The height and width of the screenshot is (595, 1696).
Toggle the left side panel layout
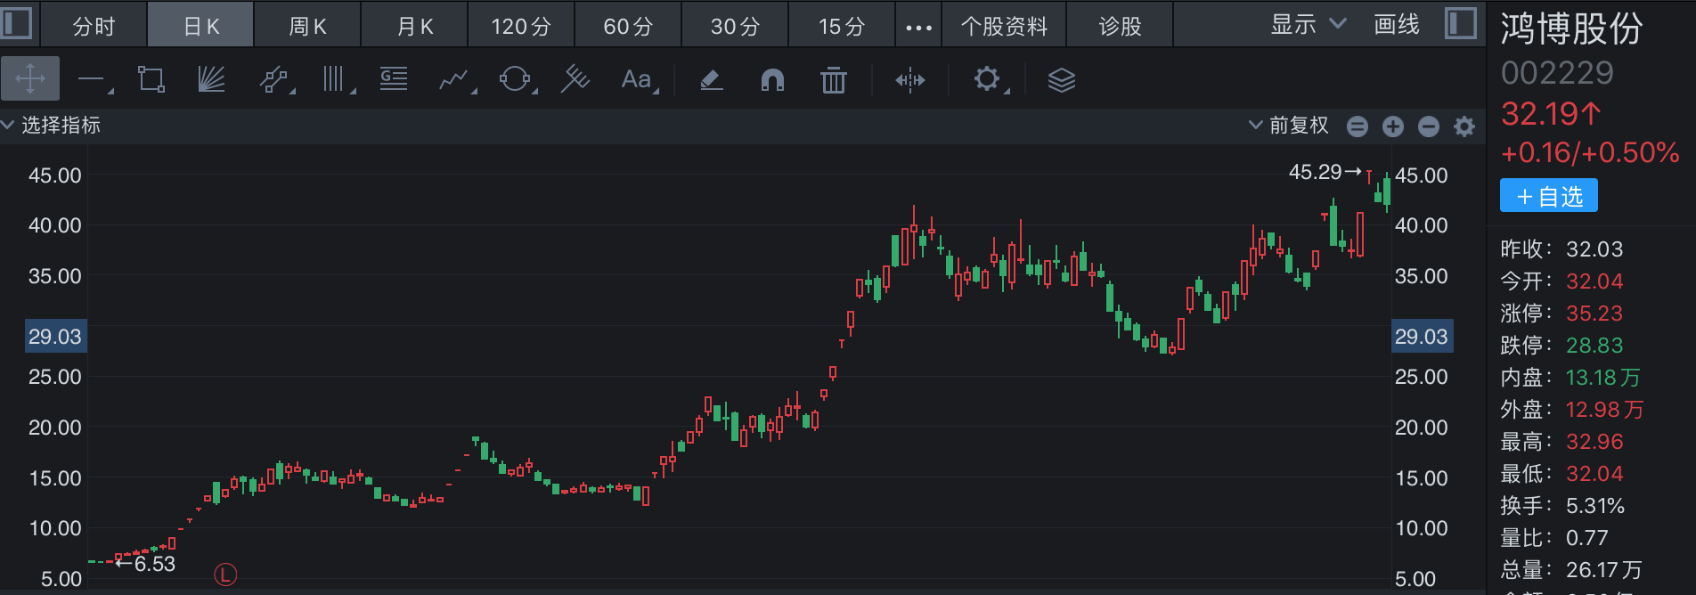[17, 24]
